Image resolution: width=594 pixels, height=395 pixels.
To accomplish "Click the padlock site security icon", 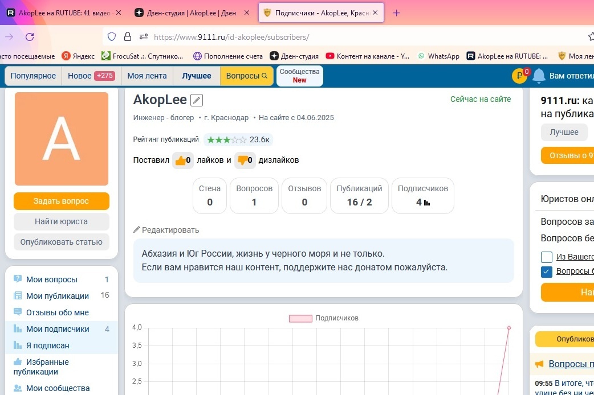I will 128,36.
